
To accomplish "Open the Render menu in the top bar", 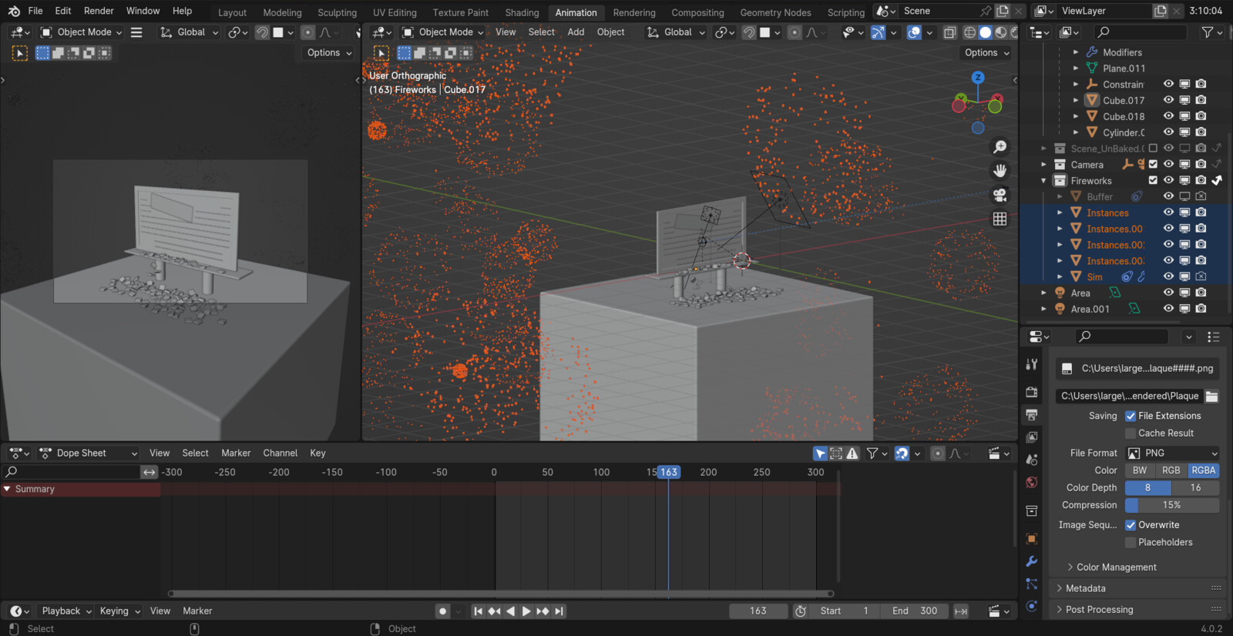I will coord(99,11).
